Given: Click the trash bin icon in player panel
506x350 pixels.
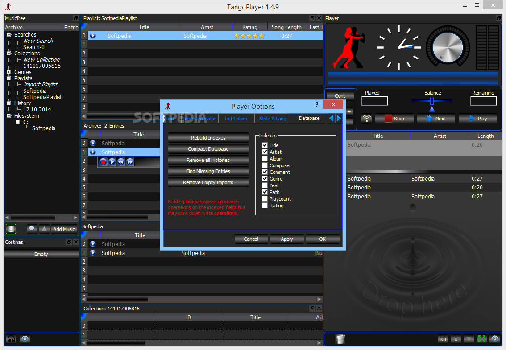Looking at the screenshot, I should [x=340, y=339].
